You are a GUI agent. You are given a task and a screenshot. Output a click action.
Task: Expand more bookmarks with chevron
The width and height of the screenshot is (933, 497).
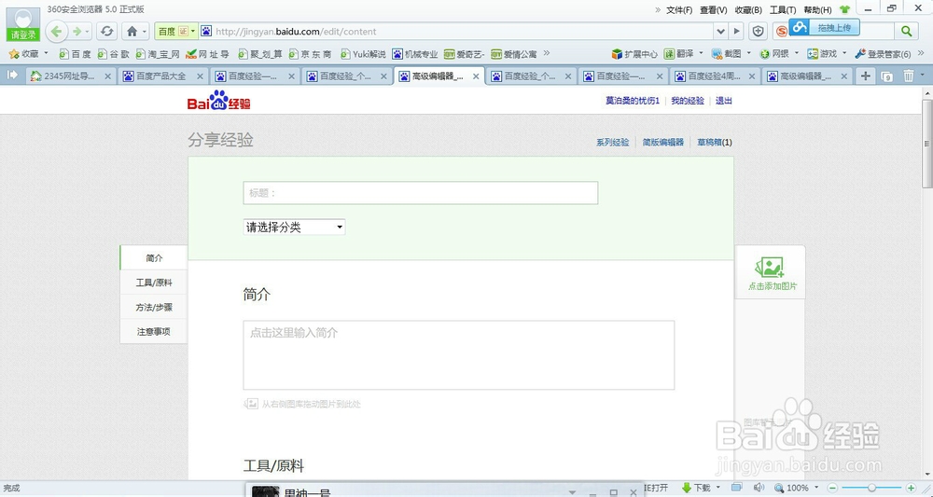[x=546, y=53]
